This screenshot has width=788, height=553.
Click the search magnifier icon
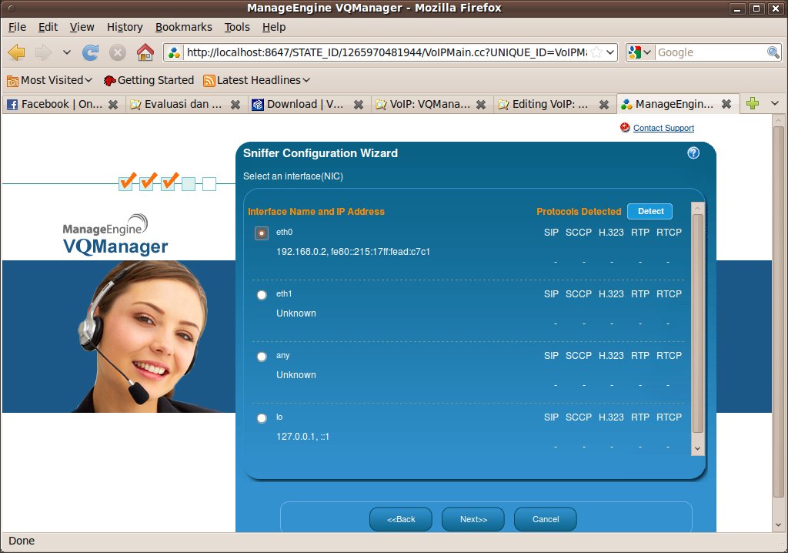[x=773, y=52]
